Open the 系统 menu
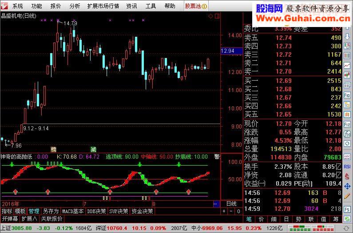Image resolution: width=353 pixels, height=233 pixels. (x=18, y=6)
